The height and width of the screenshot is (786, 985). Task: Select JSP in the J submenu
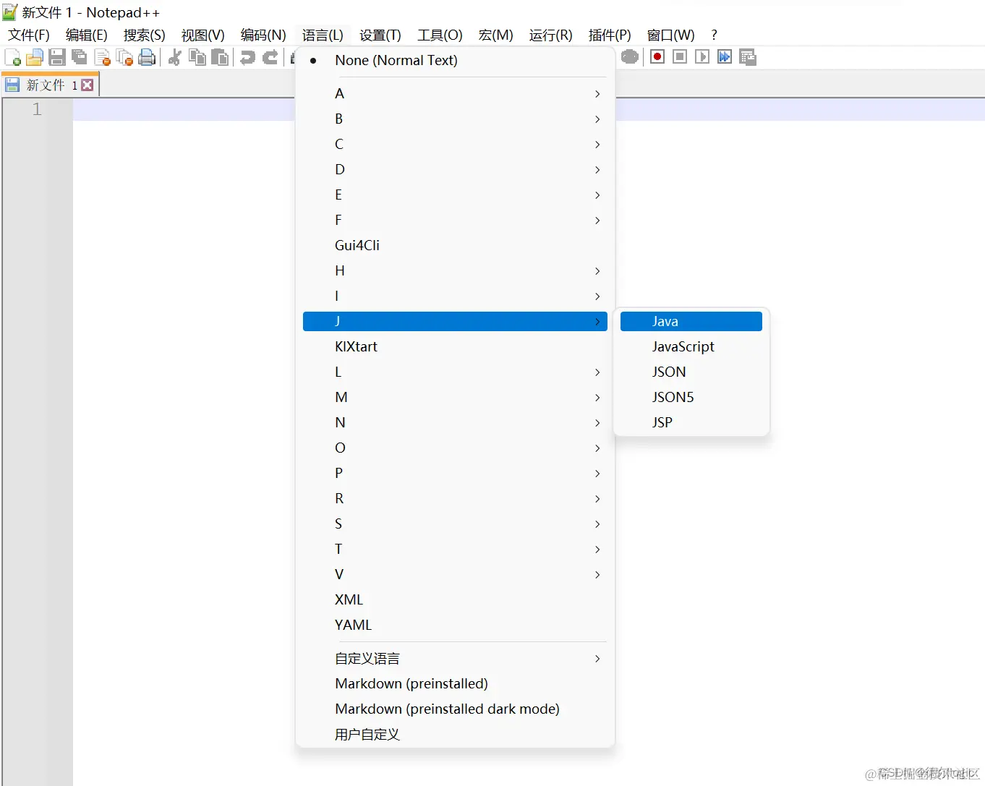point(691,423)
